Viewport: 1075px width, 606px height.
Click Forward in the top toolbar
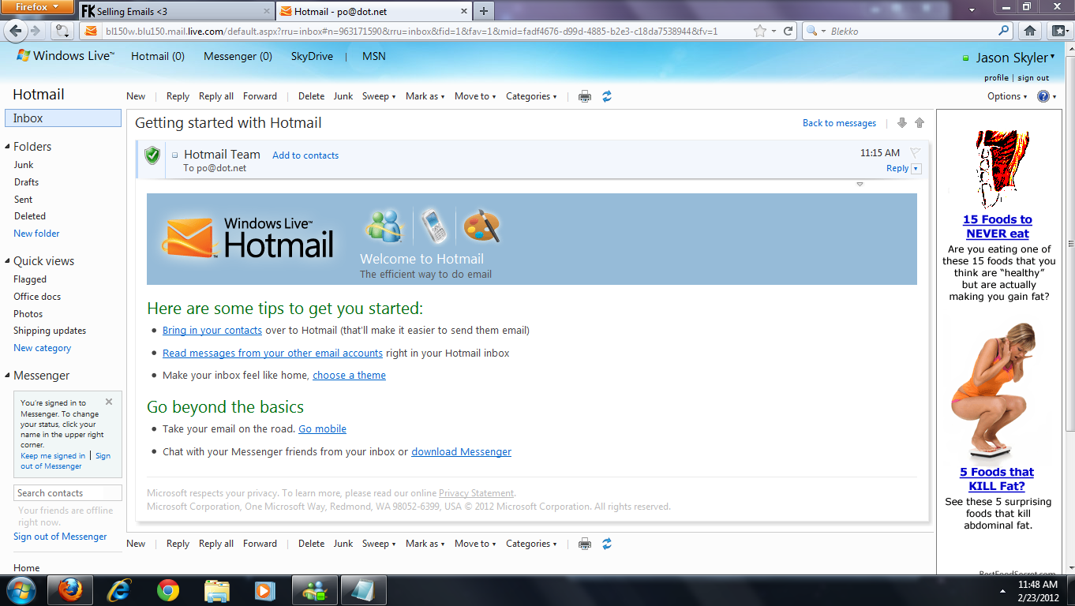tap(260, 96)
